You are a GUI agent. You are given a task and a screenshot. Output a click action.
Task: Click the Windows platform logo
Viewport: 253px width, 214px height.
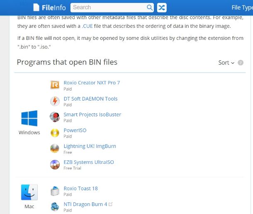click(29, 118)
